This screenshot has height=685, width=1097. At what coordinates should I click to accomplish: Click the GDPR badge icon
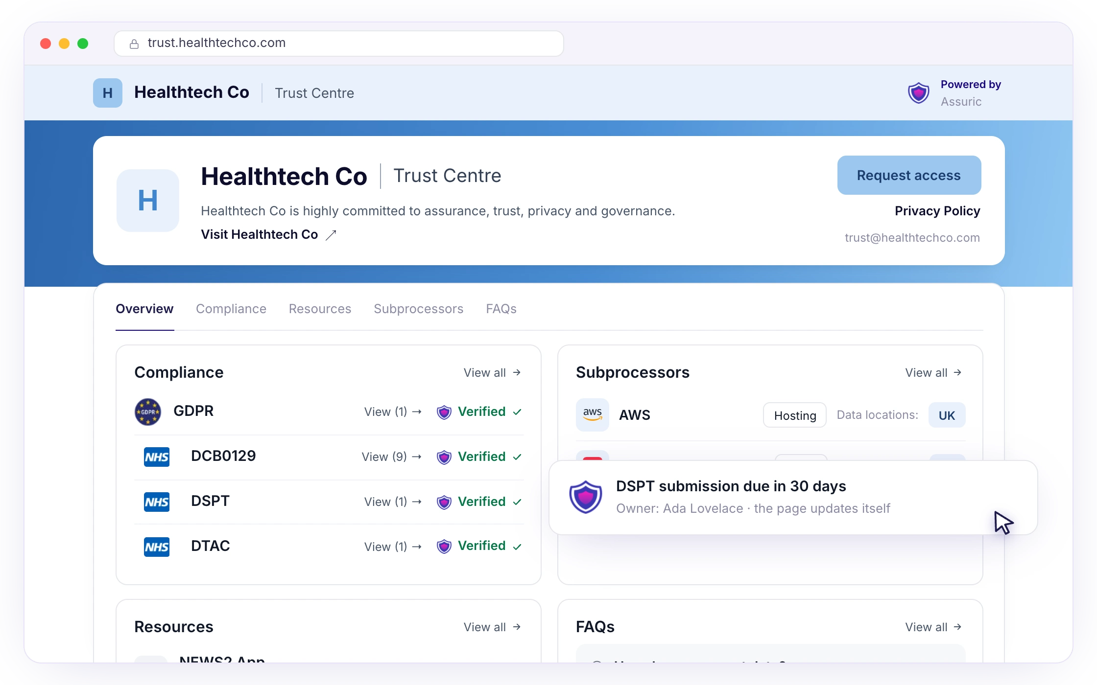tap(148, 412)
